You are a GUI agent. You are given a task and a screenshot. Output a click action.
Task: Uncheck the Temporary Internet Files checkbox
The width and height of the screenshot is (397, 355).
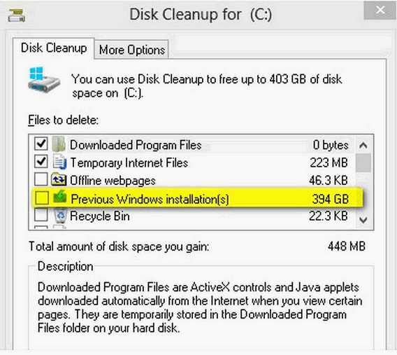(x=41, y=162)
